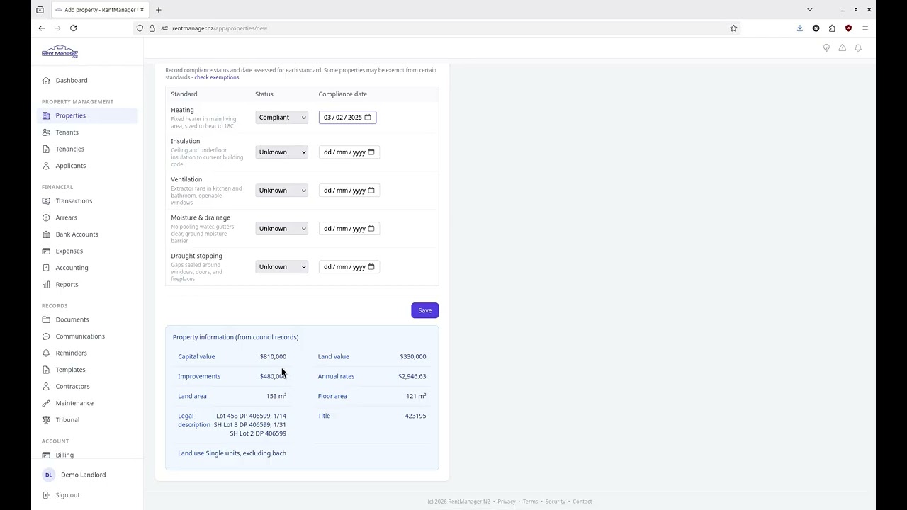Screen dimensions: 907x510
Task: Click the Documents sidebar icon
Action: point(47,319)
